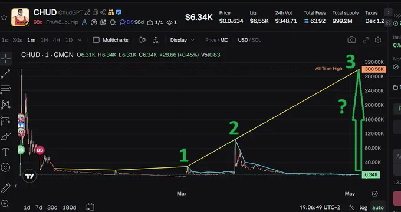Switch chart to MC mode
Screen dimensions: 401x212
[224, 40]
